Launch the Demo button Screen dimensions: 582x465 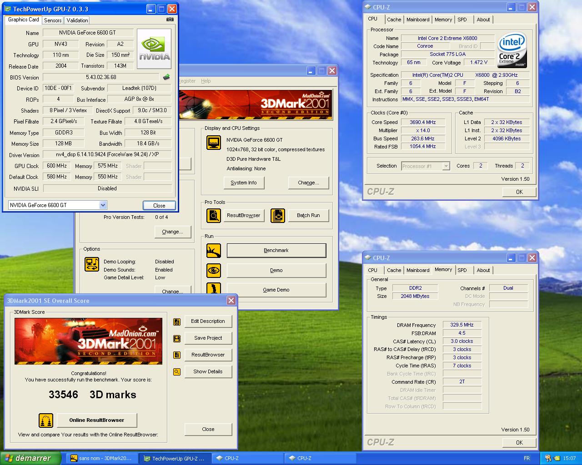click(276, 271)
